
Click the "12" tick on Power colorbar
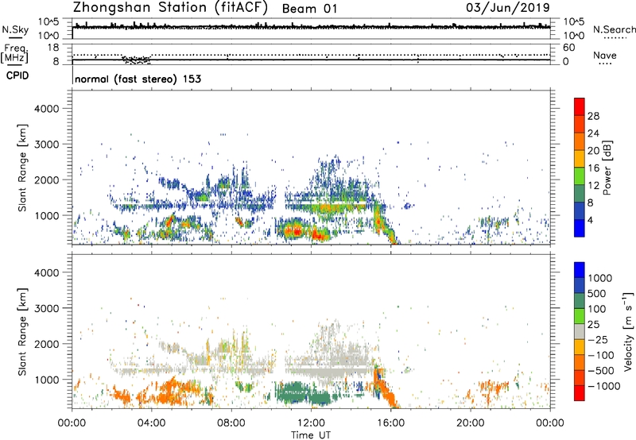[593, 186]
